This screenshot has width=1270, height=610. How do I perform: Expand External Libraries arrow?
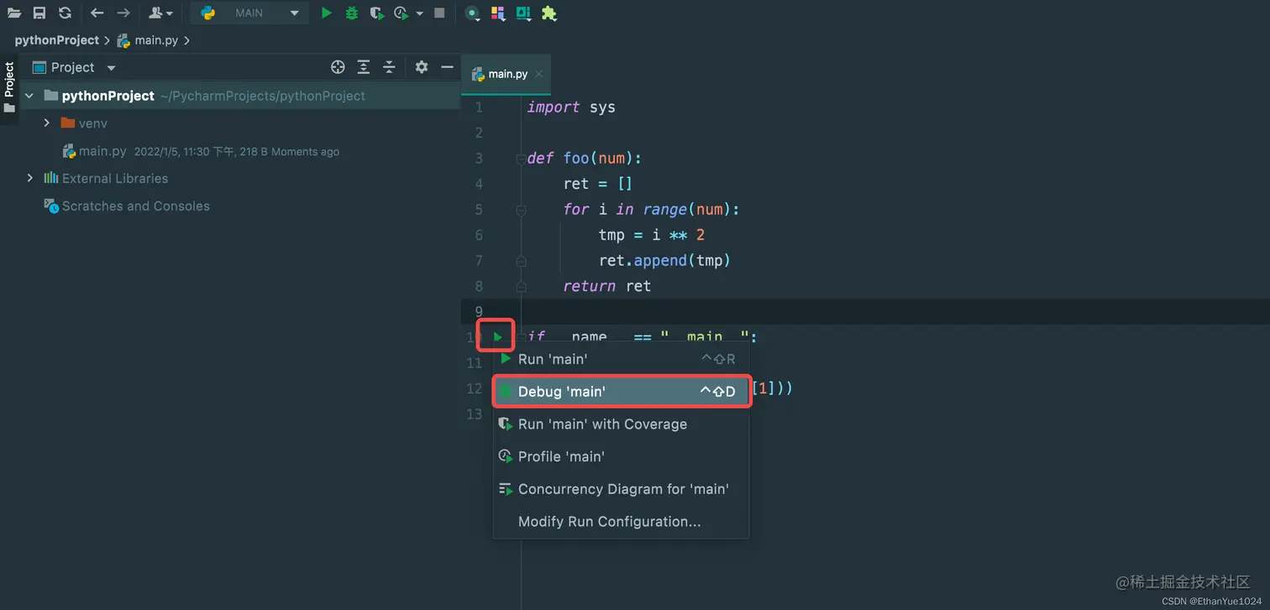coord(29,178)
